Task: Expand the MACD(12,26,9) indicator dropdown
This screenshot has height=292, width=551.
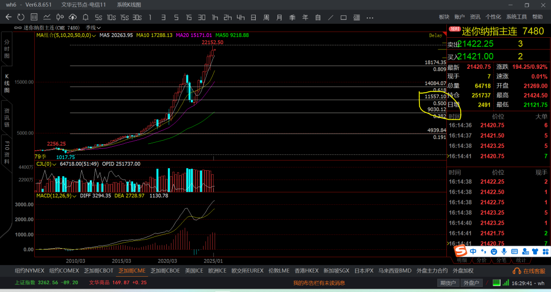Action: [x=56, y=196]
